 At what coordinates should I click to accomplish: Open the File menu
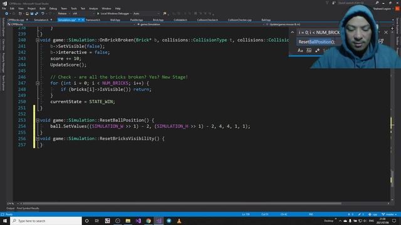pyautogui.click(x=4, y=8)
